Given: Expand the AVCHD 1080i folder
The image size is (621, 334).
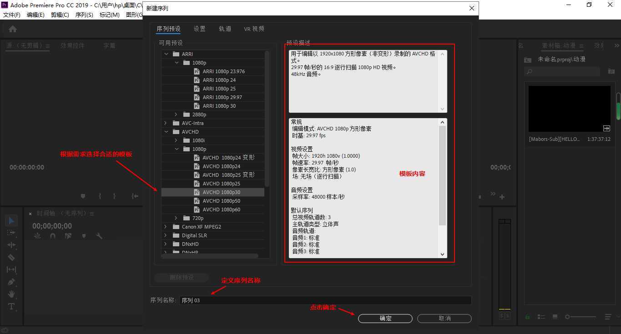Looking at the screenshot, I should pyautogui.click(x=177, y=140).
